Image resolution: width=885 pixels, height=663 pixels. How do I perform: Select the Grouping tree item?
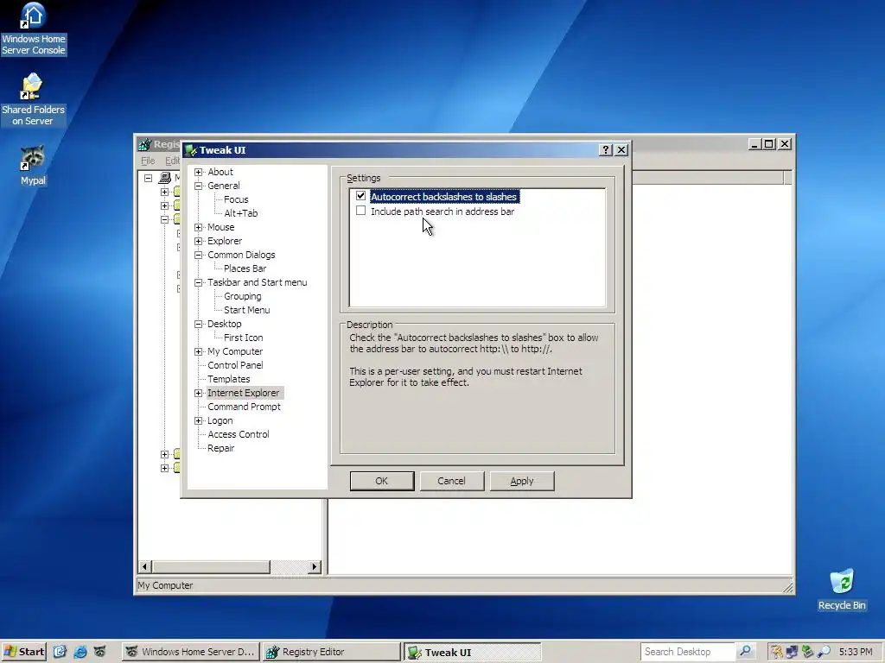(x=243, y=296)
